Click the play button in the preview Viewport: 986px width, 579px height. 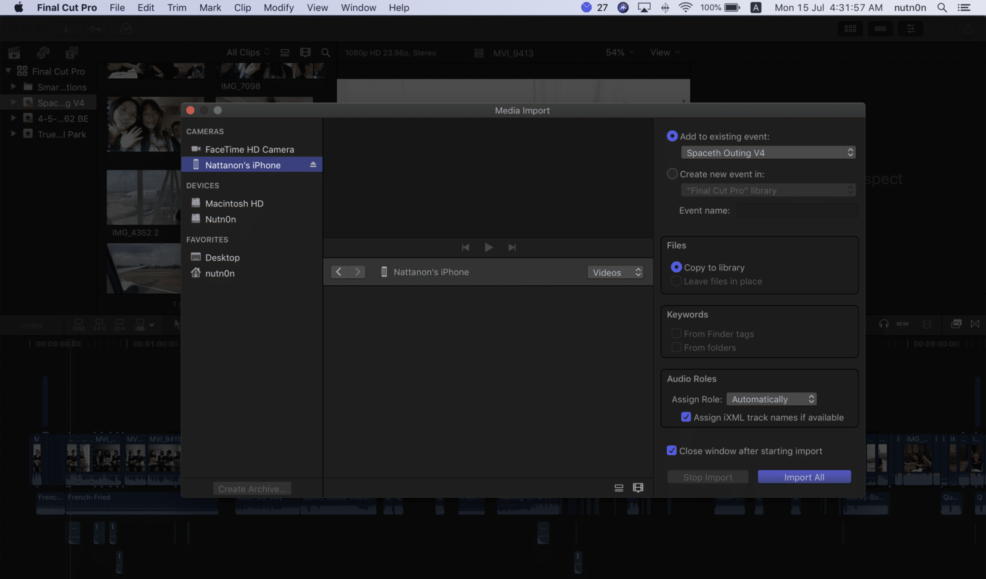(x=489, y=248)
